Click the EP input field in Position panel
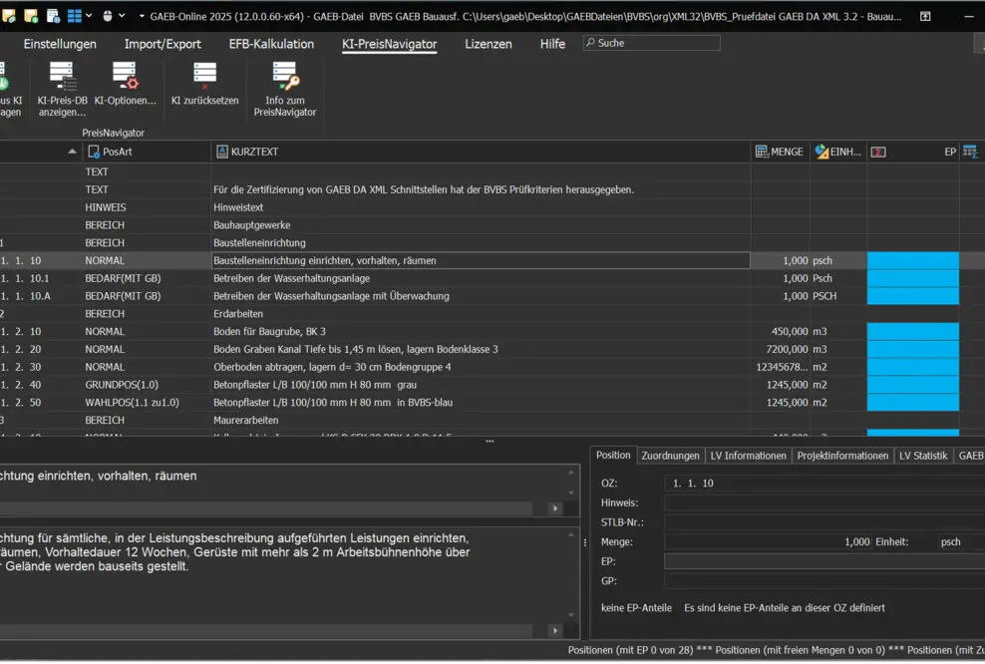The width and height of the screenshot is (985, 664). pos(824,561)
